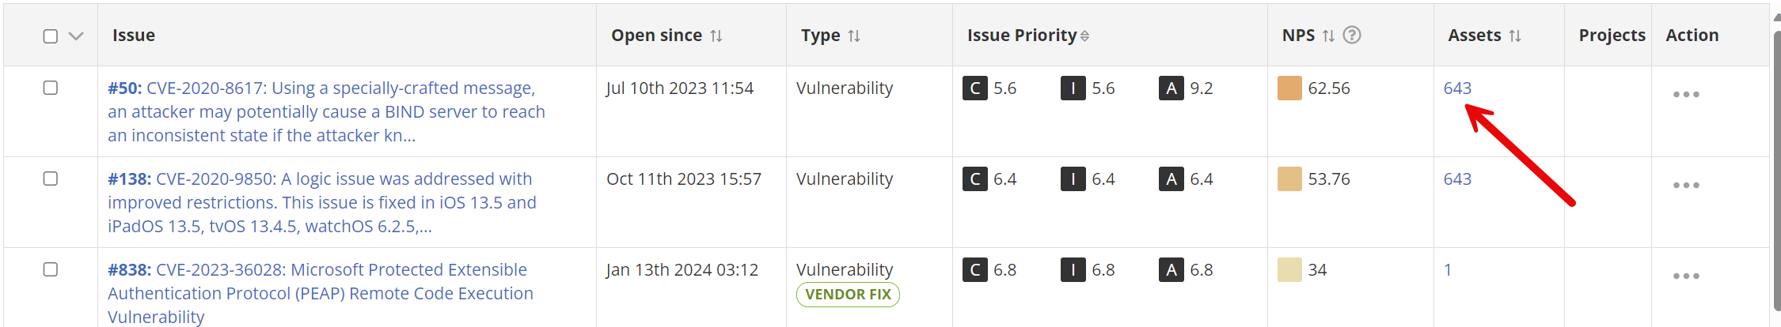Open the NPS help question mark
Screen dimensions: 1781x327
(1352, 35)
